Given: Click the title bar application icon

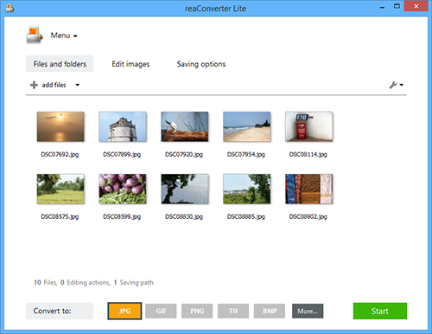Looking at the screenshot, I should click(10, 9).
